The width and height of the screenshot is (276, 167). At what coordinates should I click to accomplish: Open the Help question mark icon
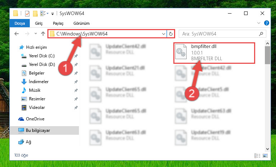tap(267, 23)
